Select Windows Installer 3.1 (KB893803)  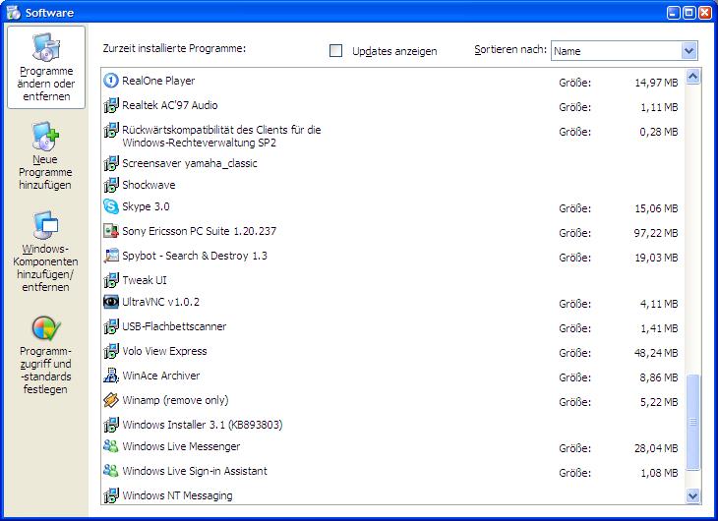203,425
